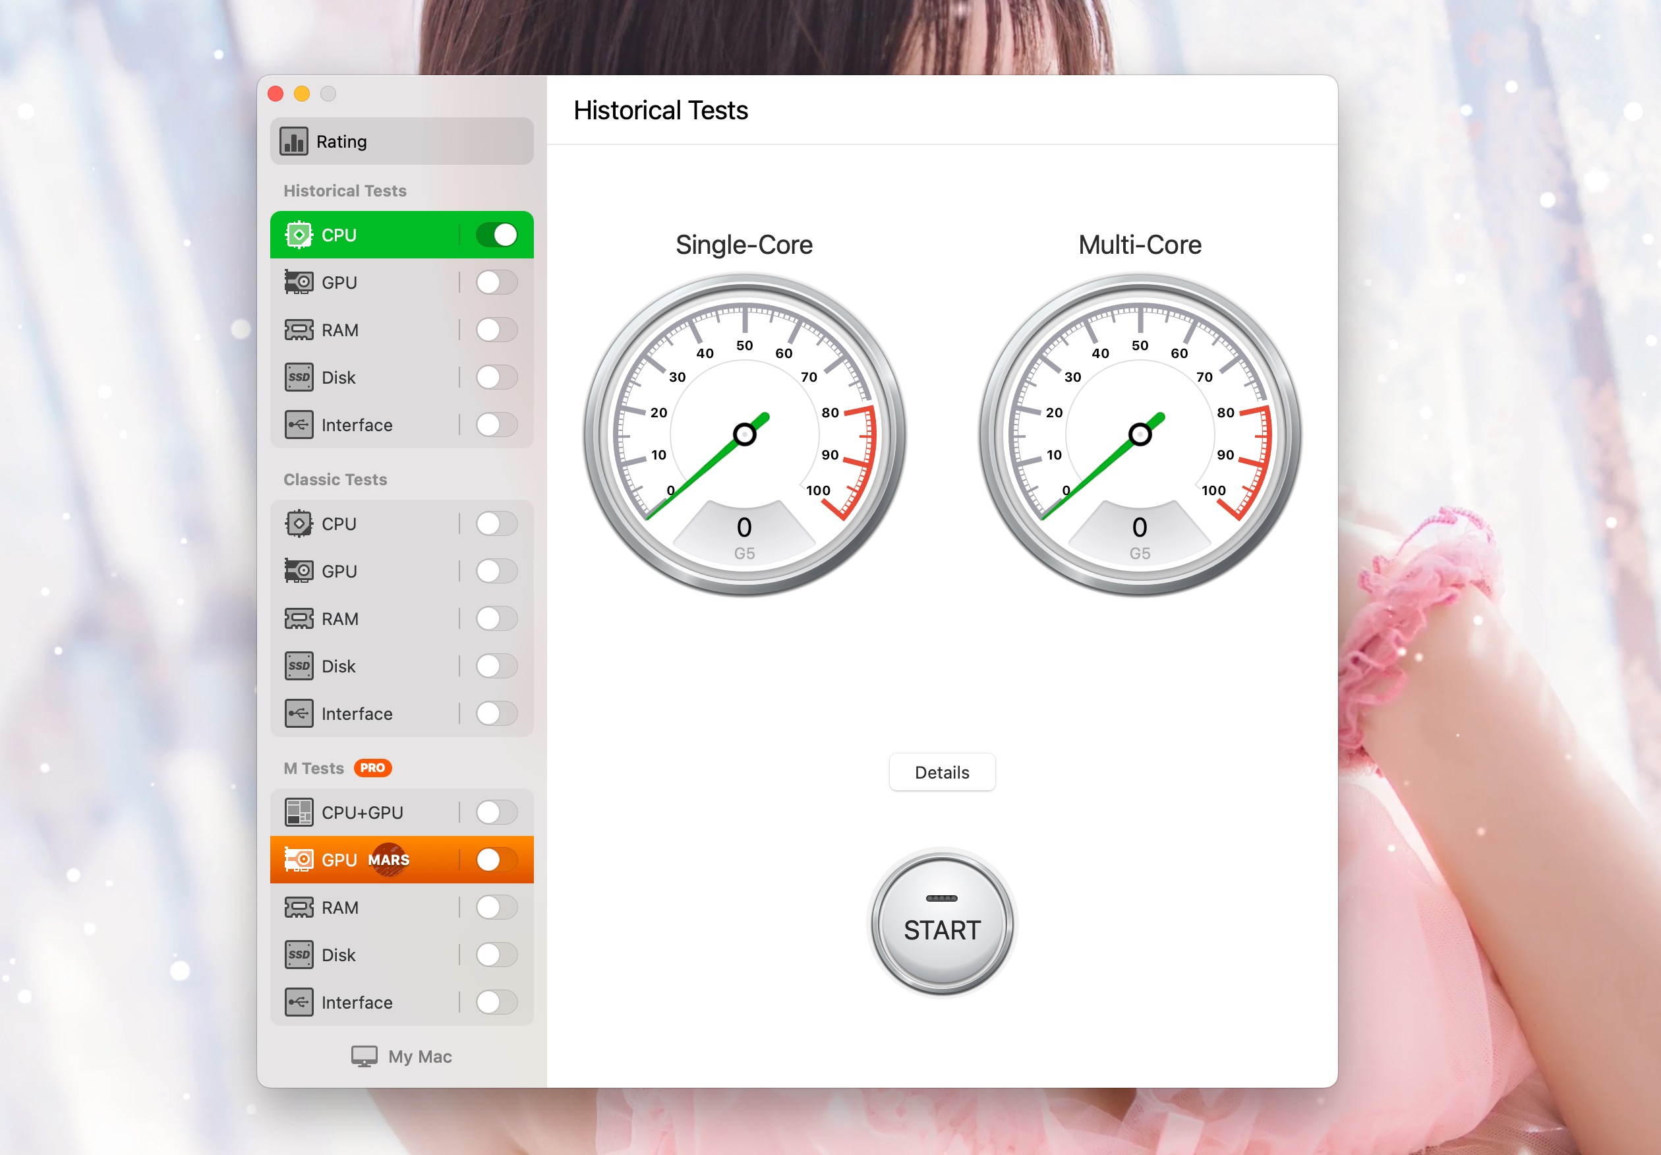
Task: Click the Historical GPU card icon
Action: point(299,282)
